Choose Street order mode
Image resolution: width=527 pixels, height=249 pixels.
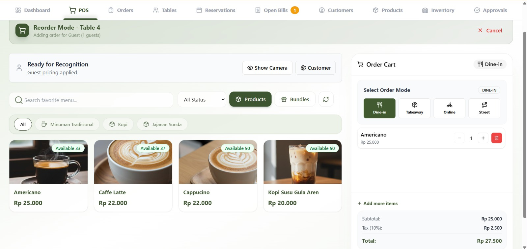point(484,108)
